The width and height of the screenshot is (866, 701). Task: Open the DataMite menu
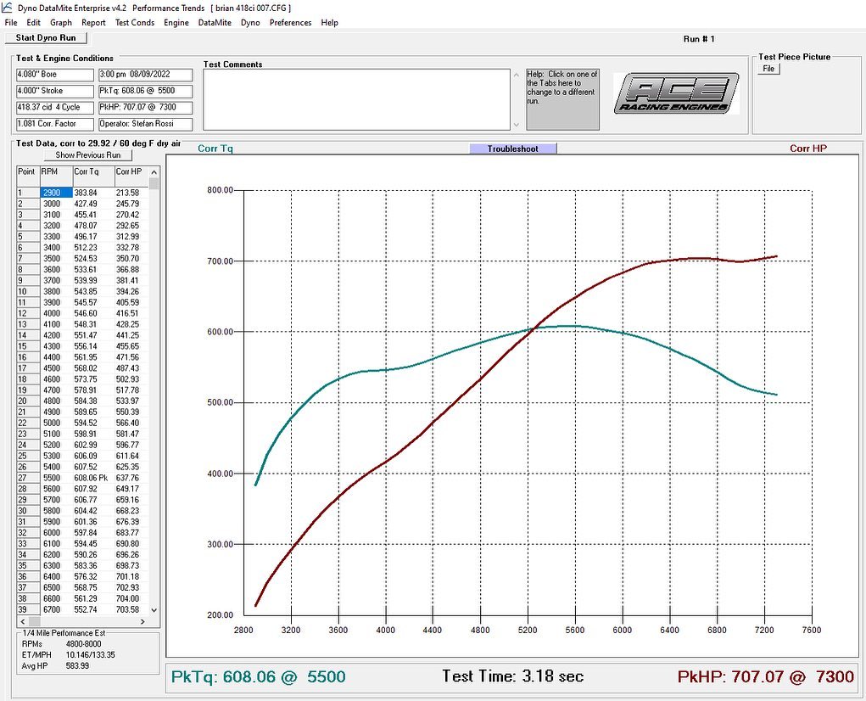(215, 23)
